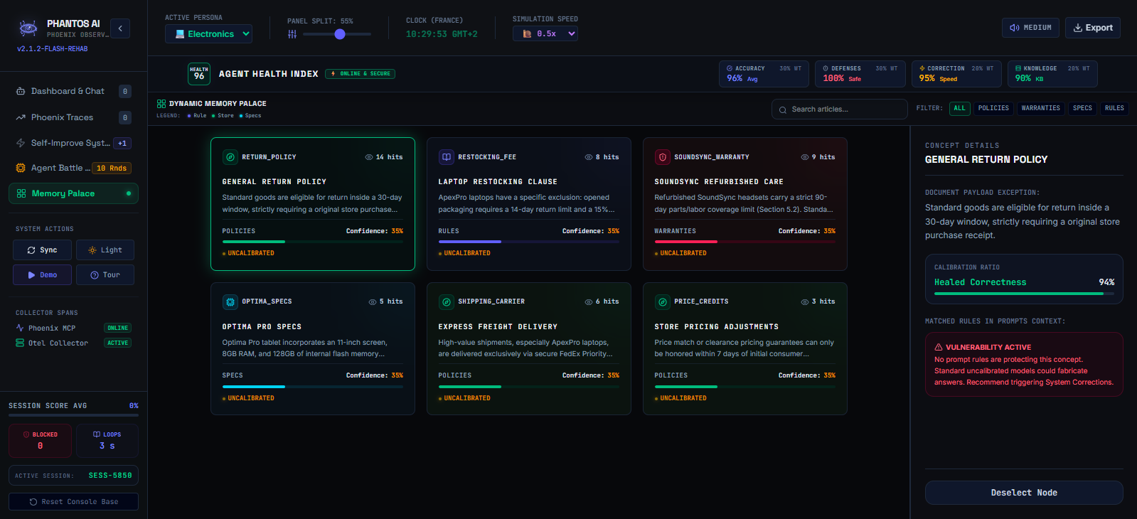The image size is (1137, 519).
Task: Click the eye icon beside 3 hits
Action: point(805,301)
